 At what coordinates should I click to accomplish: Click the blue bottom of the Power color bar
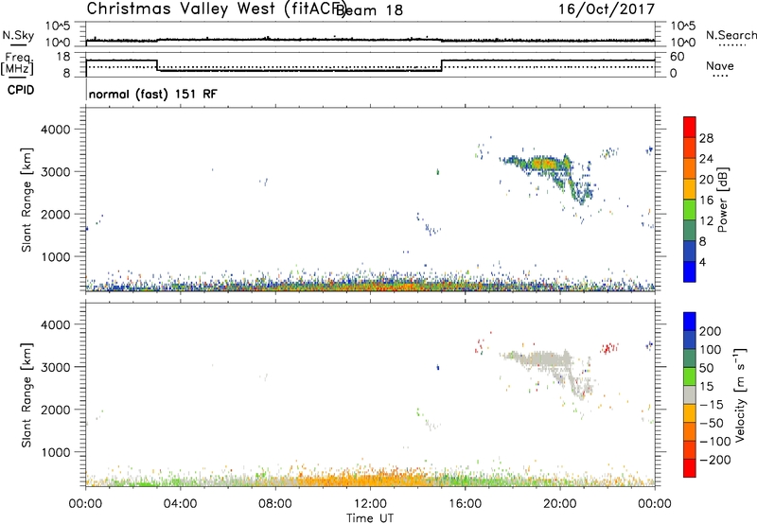click(690, 271)
